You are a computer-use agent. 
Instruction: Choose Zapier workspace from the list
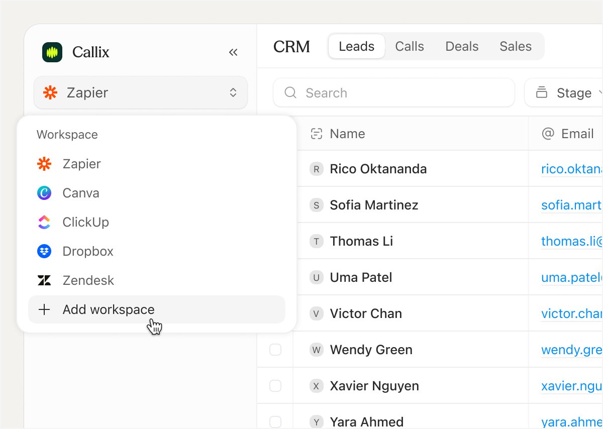(157, 164)
